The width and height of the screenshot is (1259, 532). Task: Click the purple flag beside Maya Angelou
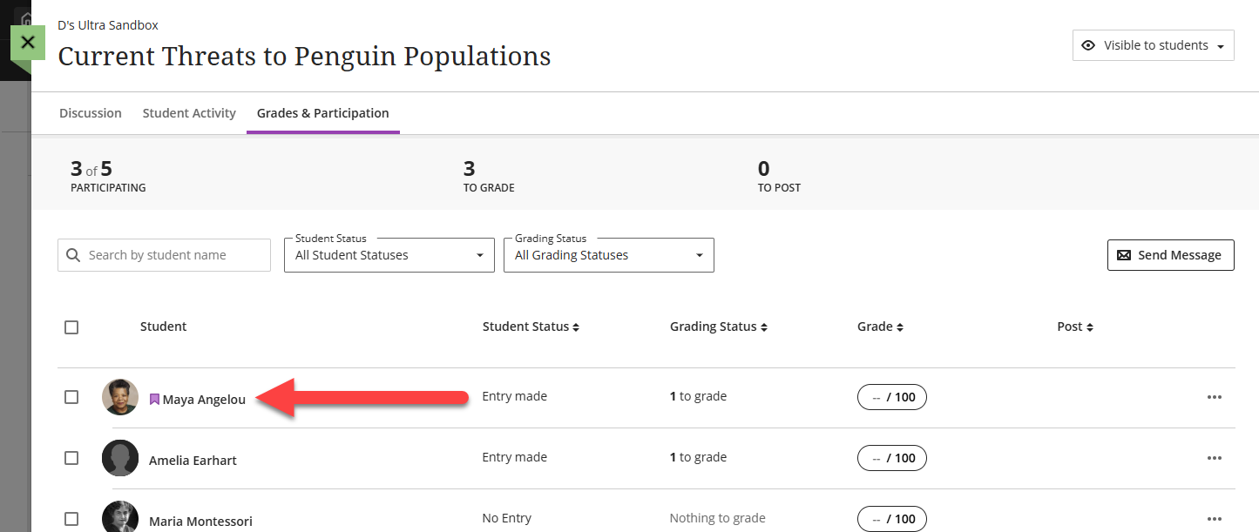point(154,400)
